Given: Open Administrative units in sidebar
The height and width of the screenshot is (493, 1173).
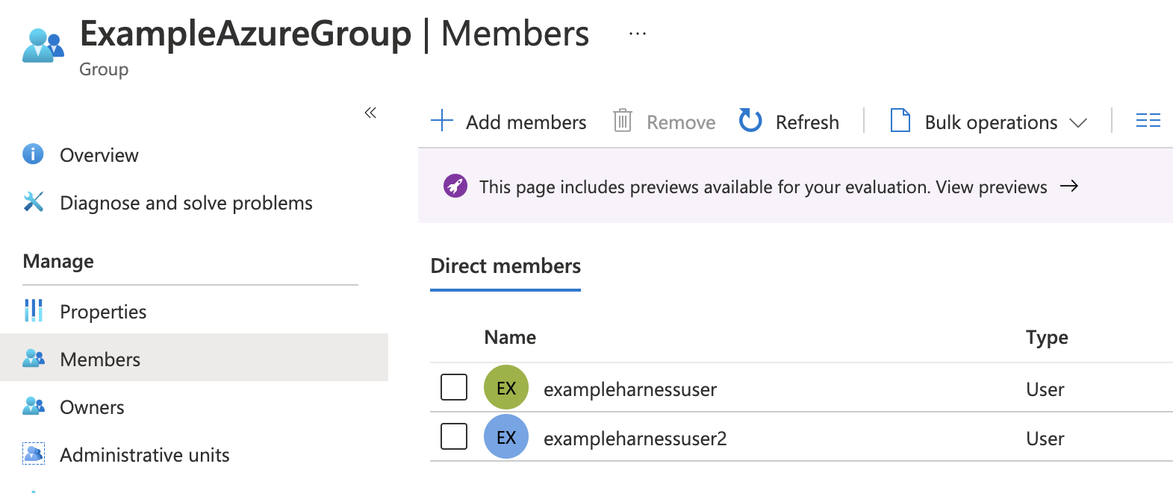Looking at the screenshot, I should coord(145,455).
